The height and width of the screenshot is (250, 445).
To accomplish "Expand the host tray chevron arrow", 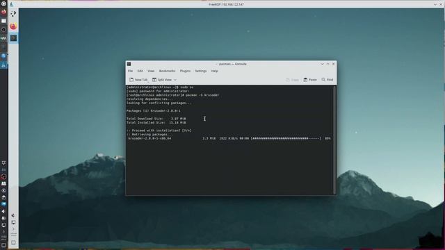I will [3, 231].
